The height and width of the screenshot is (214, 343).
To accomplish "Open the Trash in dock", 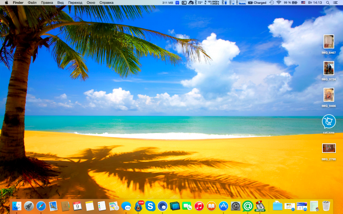I will point(326,206).
